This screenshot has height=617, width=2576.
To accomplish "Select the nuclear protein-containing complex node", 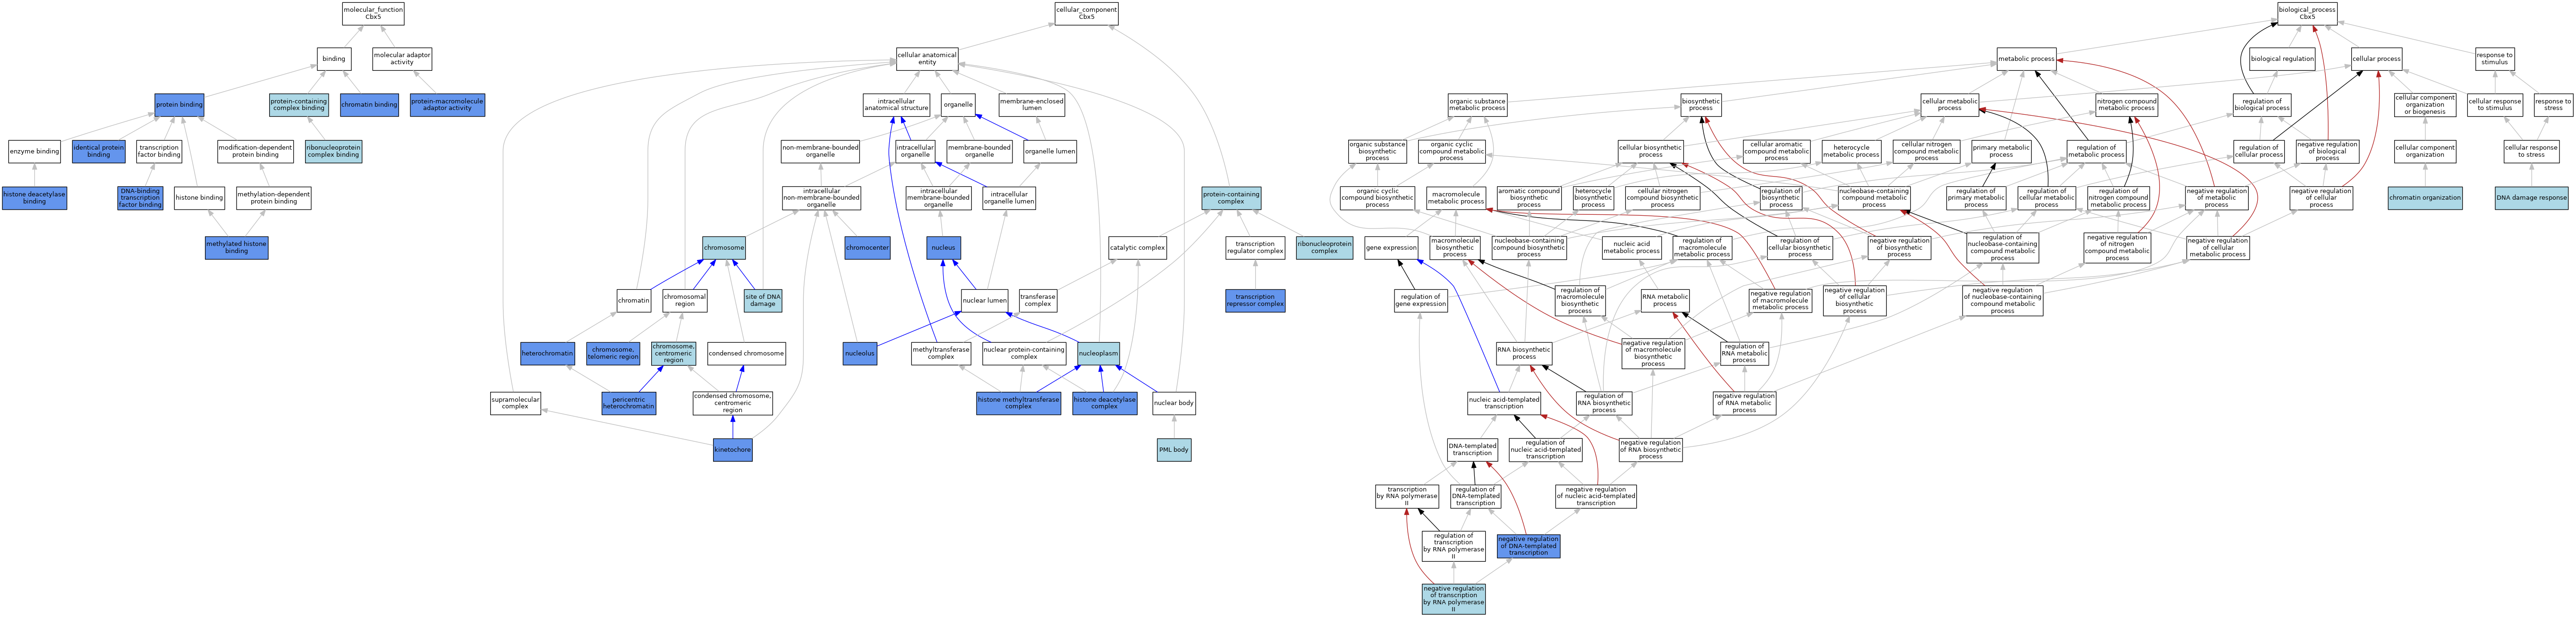I will point(1024,353).
